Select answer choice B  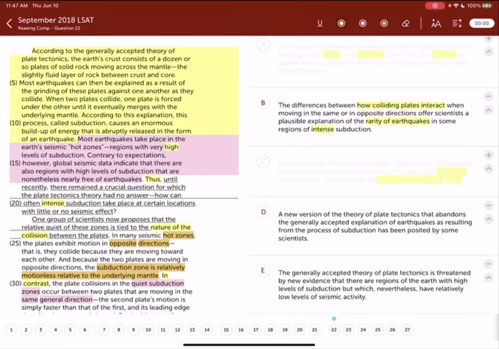point(263,103)
